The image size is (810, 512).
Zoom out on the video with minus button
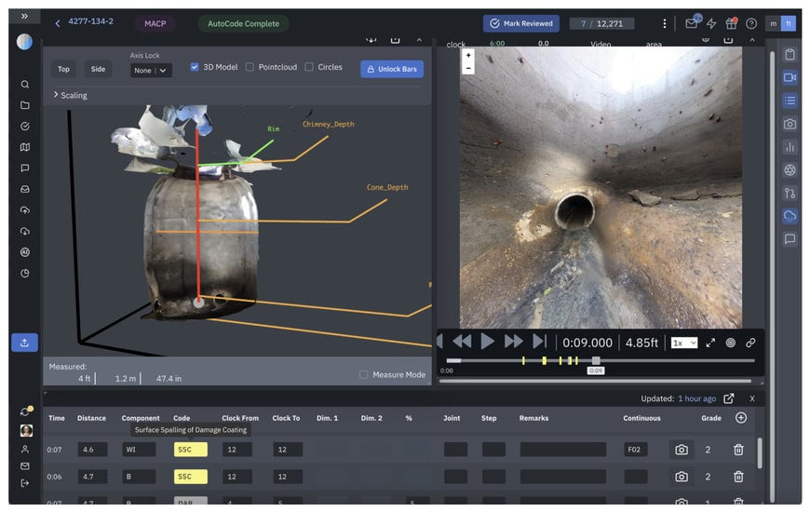click(468, 68)
